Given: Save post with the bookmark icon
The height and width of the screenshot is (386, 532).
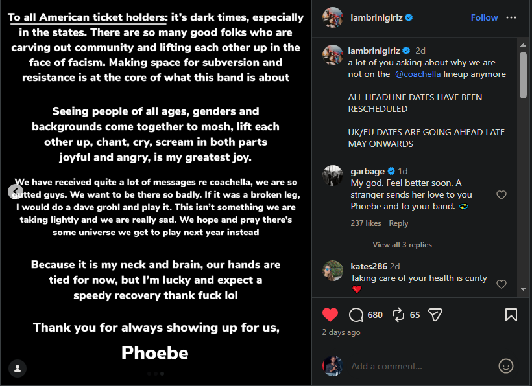Looking at the screenshot, I should tap(511, 315).
